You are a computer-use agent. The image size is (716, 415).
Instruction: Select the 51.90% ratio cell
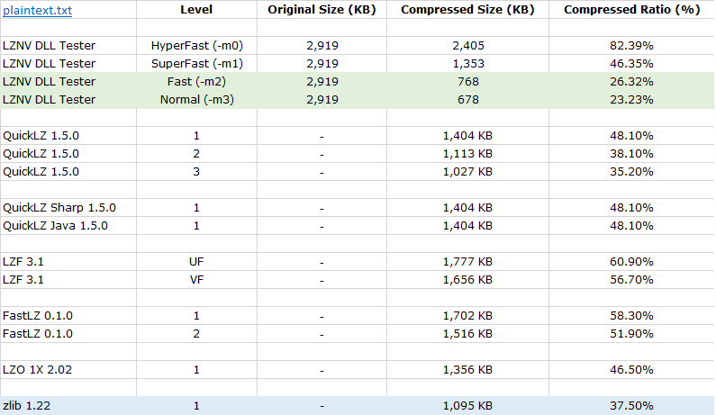coord(632,334)
